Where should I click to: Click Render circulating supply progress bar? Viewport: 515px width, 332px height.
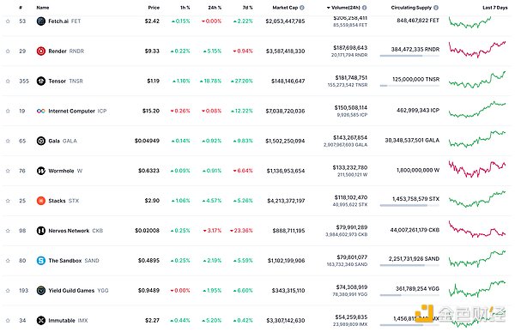tap(409, 56)
